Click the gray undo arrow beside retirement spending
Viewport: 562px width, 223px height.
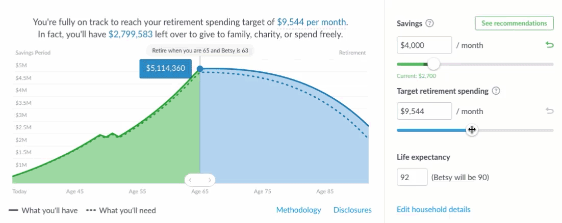click(549, 111)
